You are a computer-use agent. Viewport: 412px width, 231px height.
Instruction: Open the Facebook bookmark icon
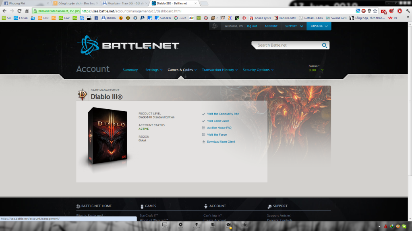click(x=96, y=18)
